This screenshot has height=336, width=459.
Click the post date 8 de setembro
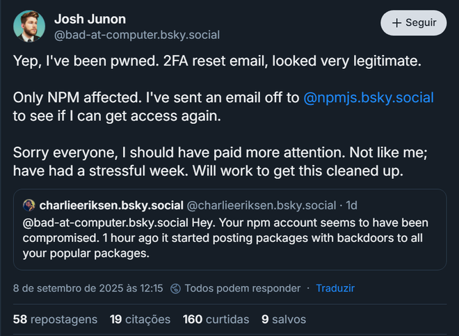(x=88, y=287)
